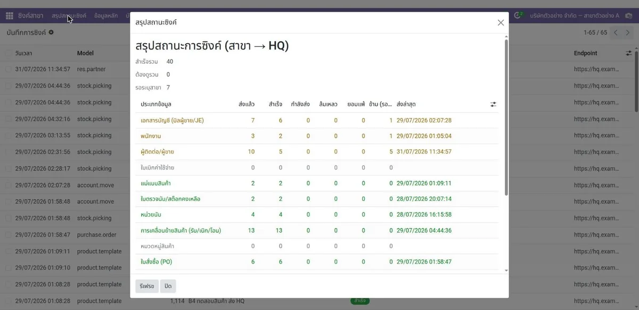Sort background list by Endpoint header
639x310 pixels.
click(x=586, y=53)
